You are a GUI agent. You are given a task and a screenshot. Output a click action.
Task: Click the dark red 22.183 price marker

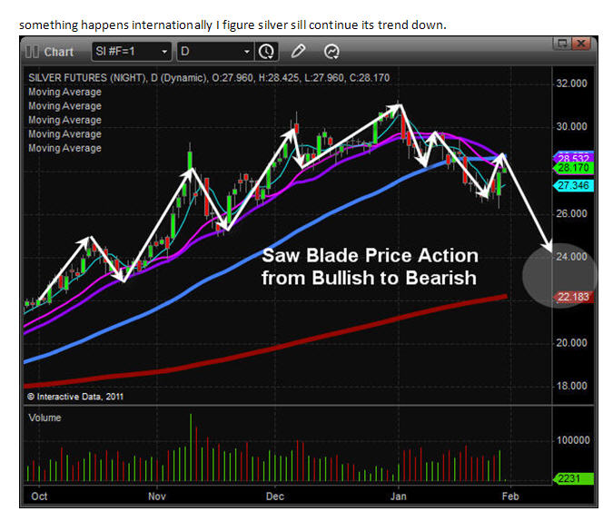click(573, 298)
